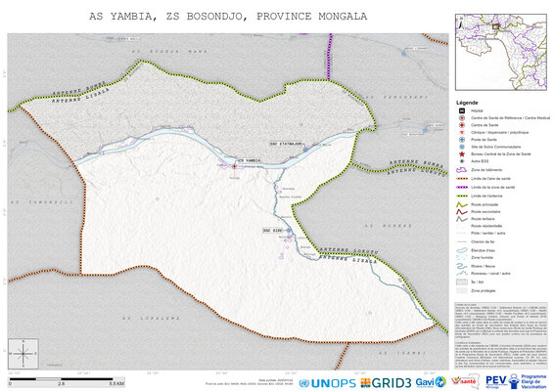Click the map title AS YAMBIA, ZS BOSONDJO
Screen dimensions: 554x391
click(x=228, y=17)
